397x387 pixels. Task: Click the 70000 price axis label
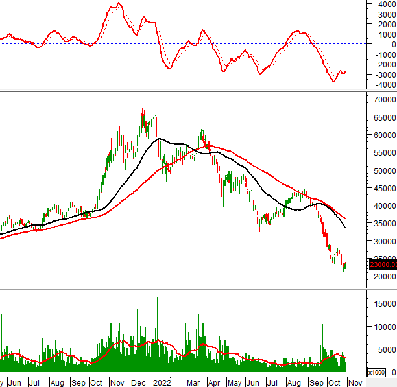(x=385, y=100)
